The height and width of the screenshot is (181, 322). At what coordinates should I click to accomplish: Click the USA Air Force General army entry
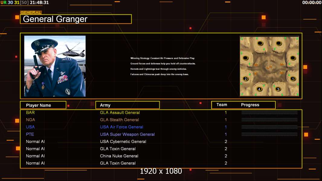121,127
